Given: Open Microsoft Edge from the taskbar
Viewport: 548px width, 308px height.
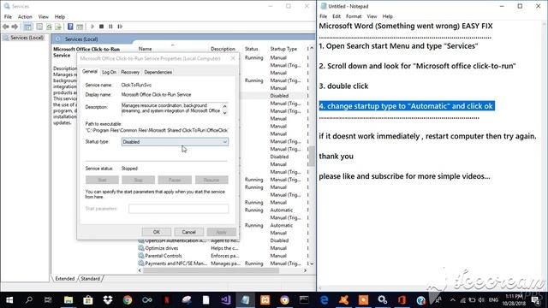Looking at the screenshot, I should [x=325, y=300].
